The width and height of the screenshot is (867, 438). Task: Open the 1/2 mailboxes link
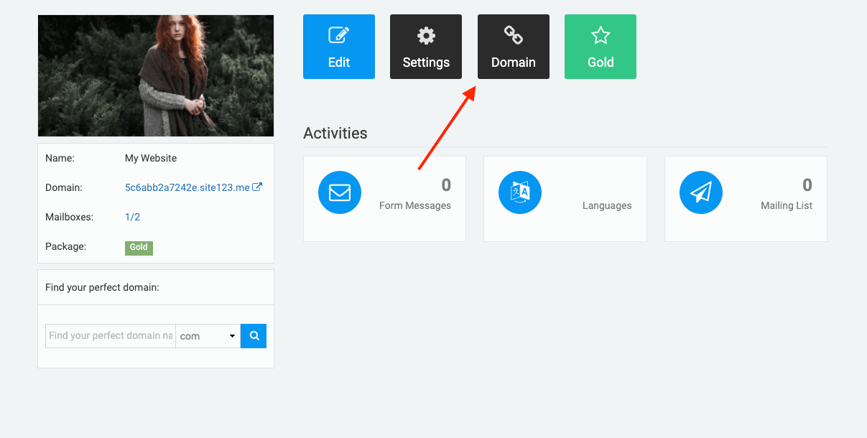click(132, 217)
